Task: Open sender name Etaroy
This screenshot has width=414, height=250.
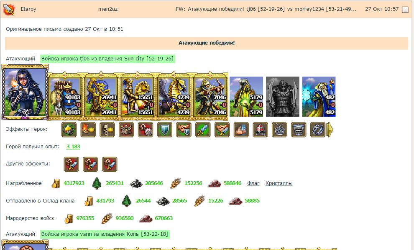Action: (x=28, y=9)
